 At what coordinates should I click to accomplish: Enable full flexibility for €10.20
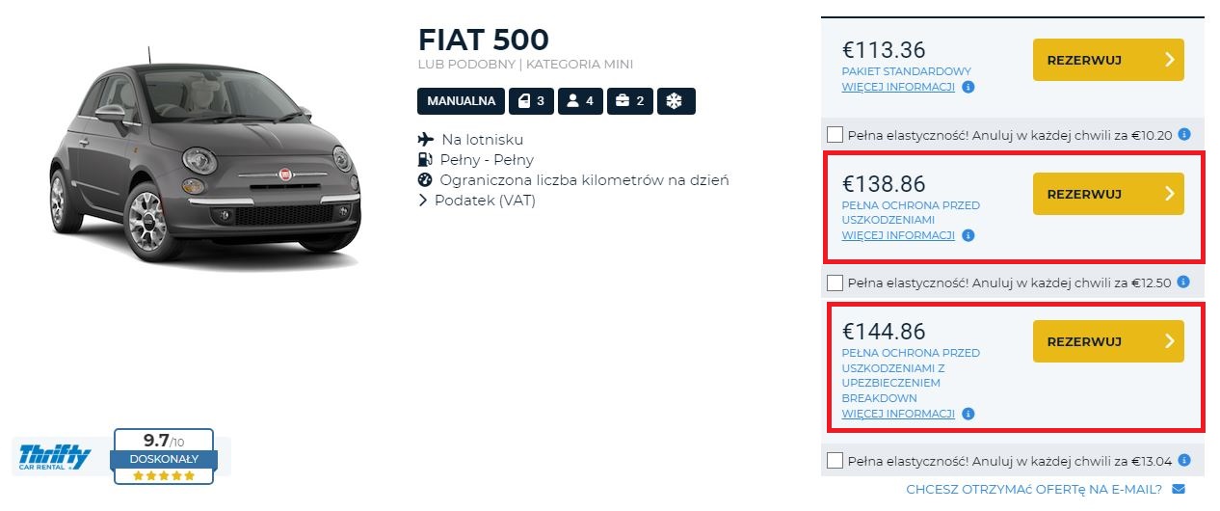pyautogui.click(x=835, y=135)
